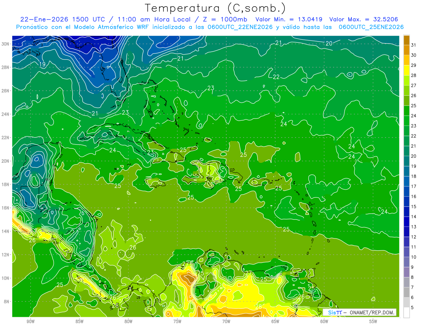Image resolution: width=423 pixels, height=326 pixels.
Task: Click the longitude label "70W"
Action: pyautogui.click(x=226, y=322)
